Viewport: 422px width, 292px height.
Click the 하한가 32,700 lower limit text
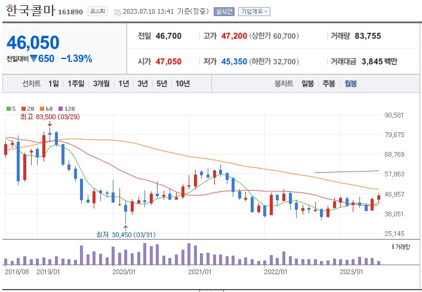coord(274,61)
